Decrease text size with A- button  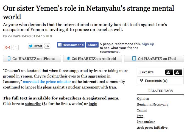178,72
